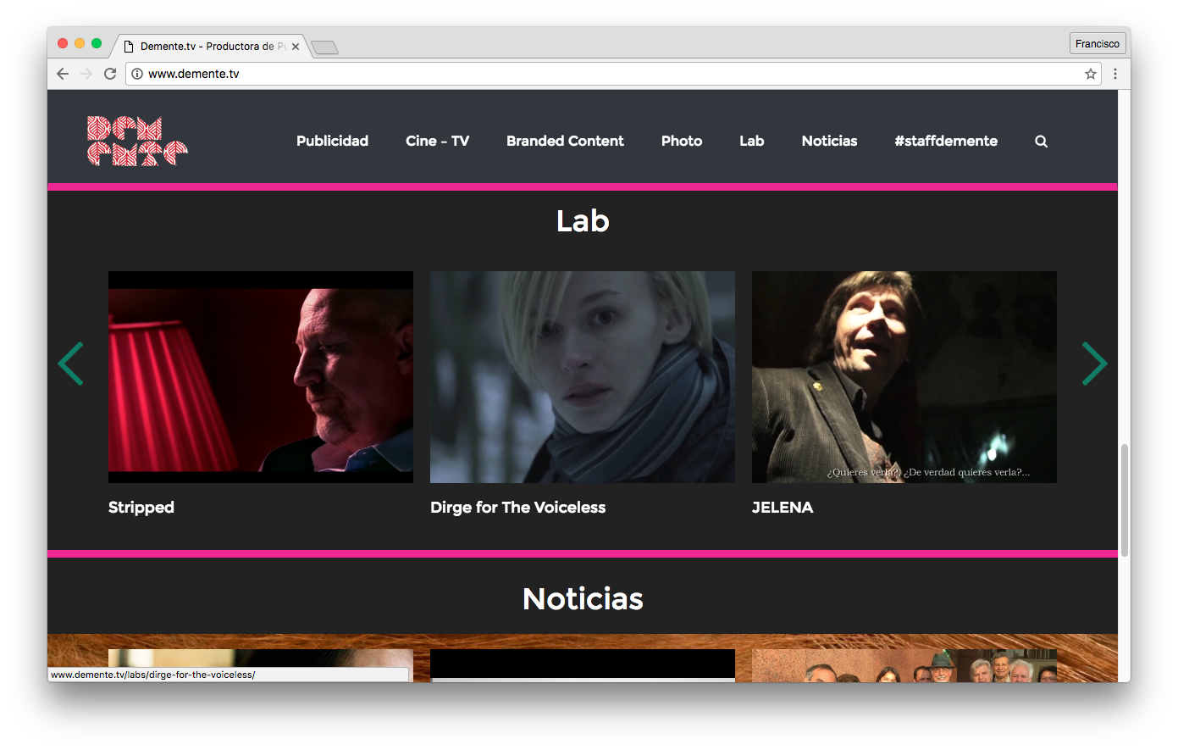Screen dimensions: 1178x750
Task: Open Branded Content navigation item
Action: 565,141
